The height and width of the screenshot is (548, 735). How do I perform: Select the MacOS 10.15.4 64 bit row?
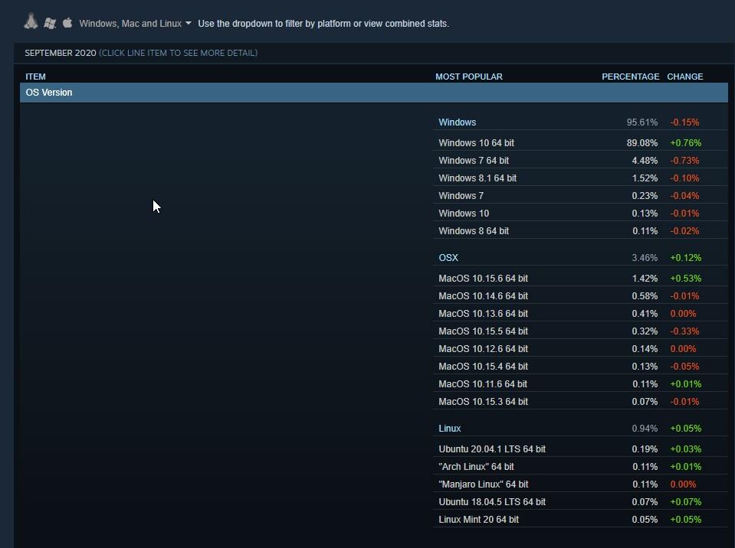point(580,367)
